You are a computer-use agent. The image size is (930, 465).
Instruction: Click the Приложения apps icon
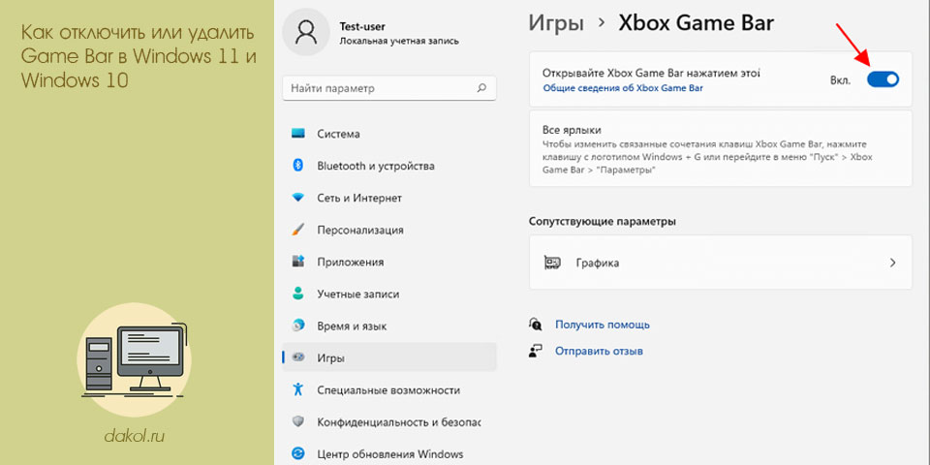(x=298, y=262)
